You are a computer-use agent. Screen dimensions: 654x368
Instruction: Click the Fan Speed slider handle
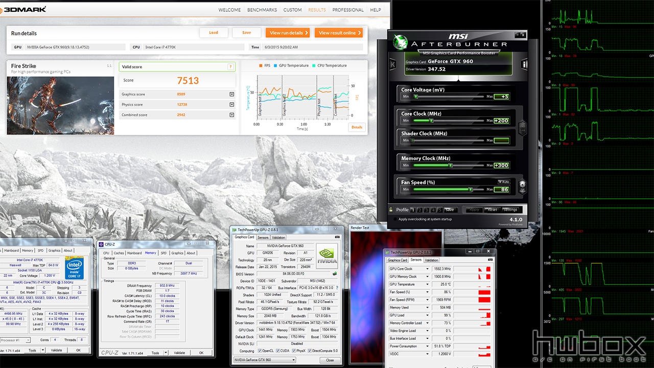click(x=470, y=189)
